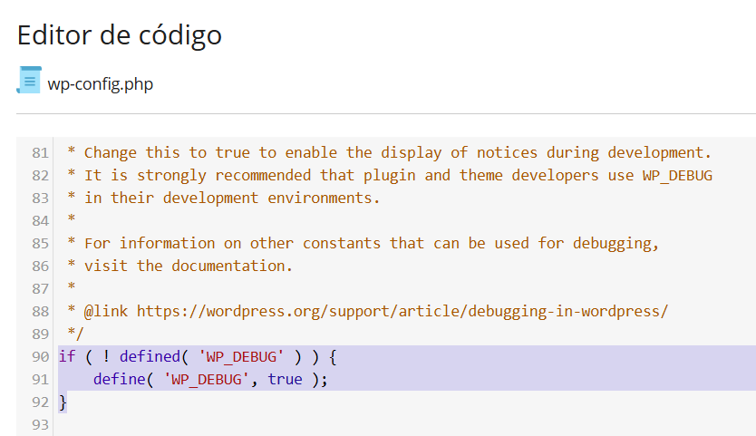The image size is (756, 436).
Task: Click line number 91 in gutter
Action: point(40,379)
